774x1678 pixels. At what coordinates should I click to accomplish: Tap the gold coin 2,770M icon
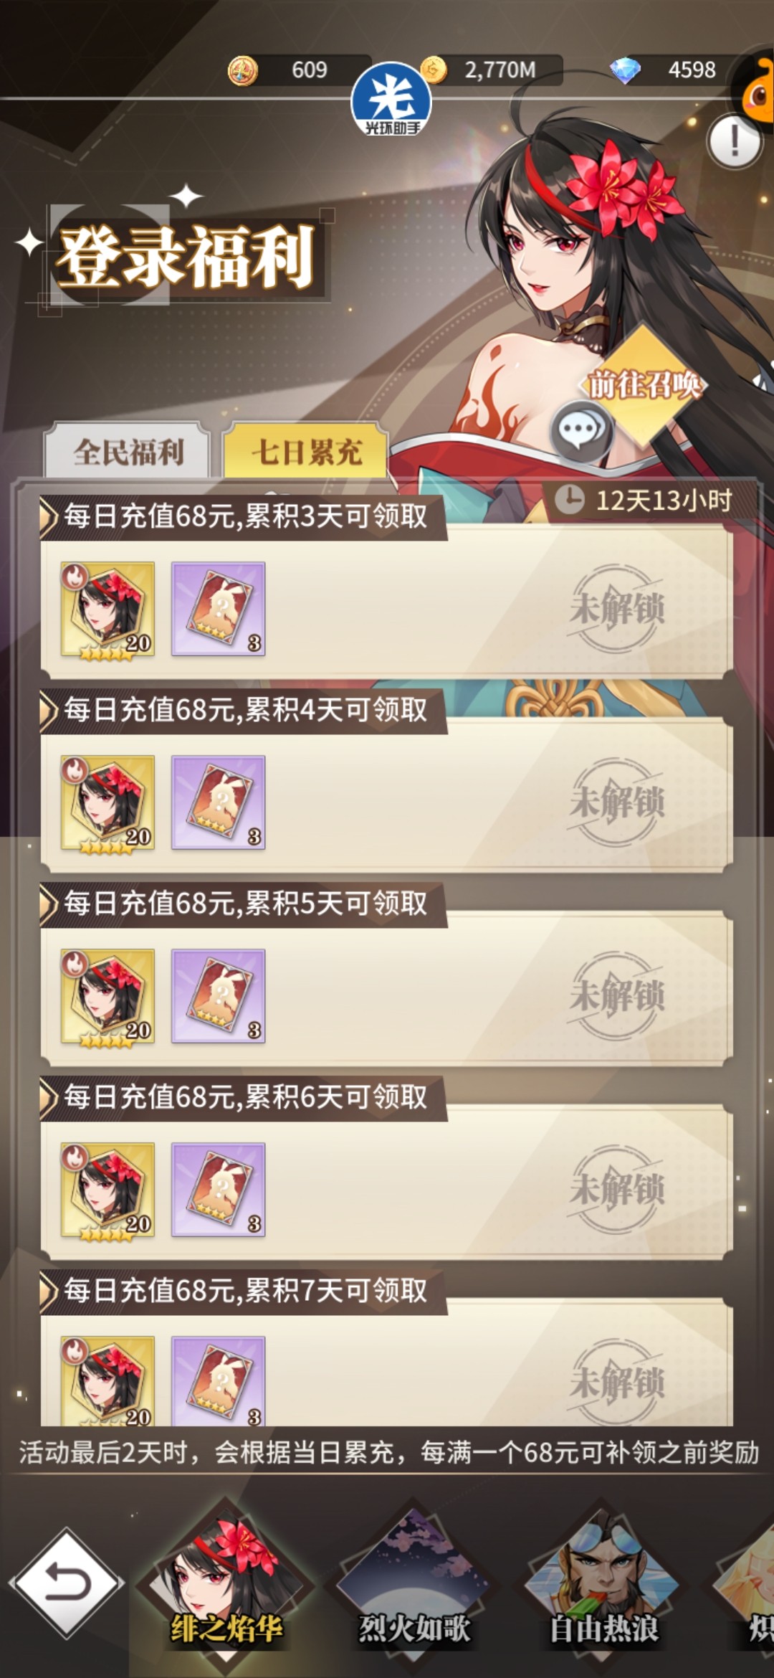[434, 70]
